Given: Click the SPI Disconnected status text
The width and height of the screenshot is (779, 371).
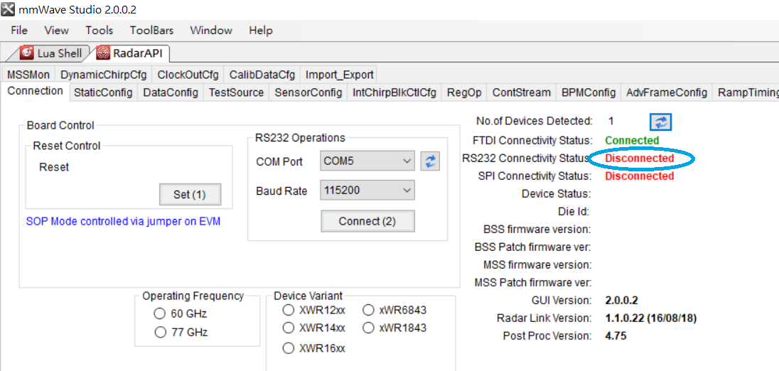Looking at the screenshot, I should [640, 176].
